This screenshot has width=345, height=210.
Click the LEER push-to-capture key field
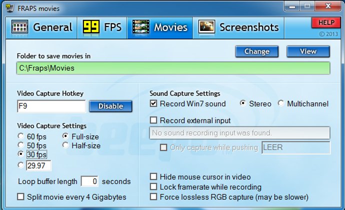click(296, 147)
